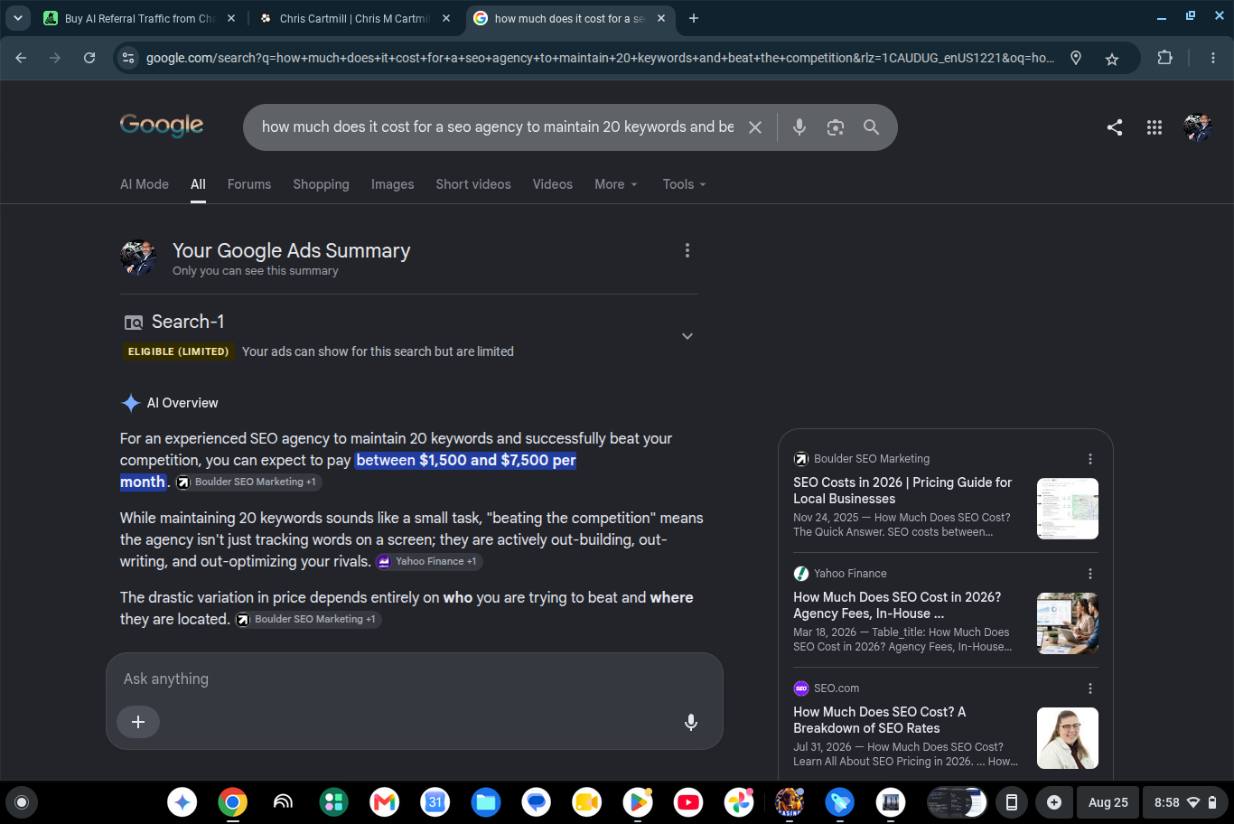The width and height of the screenshot is (1234, 824).
Task: Close the Chris Cartmill tab
Action: tap(446, 18)
